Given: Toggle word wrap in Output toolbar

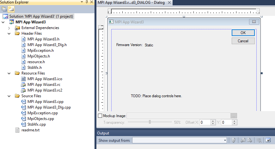Looking at the screenshot, I should coord(268,140).
